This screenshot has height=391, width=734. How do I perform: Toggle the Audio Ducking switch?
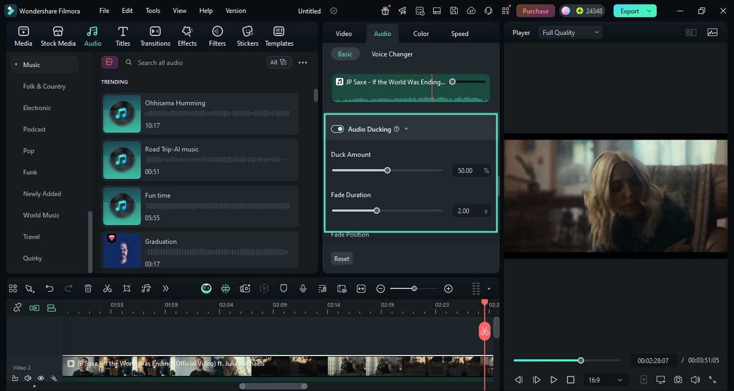pyautogui.click(x=337, y=129)
